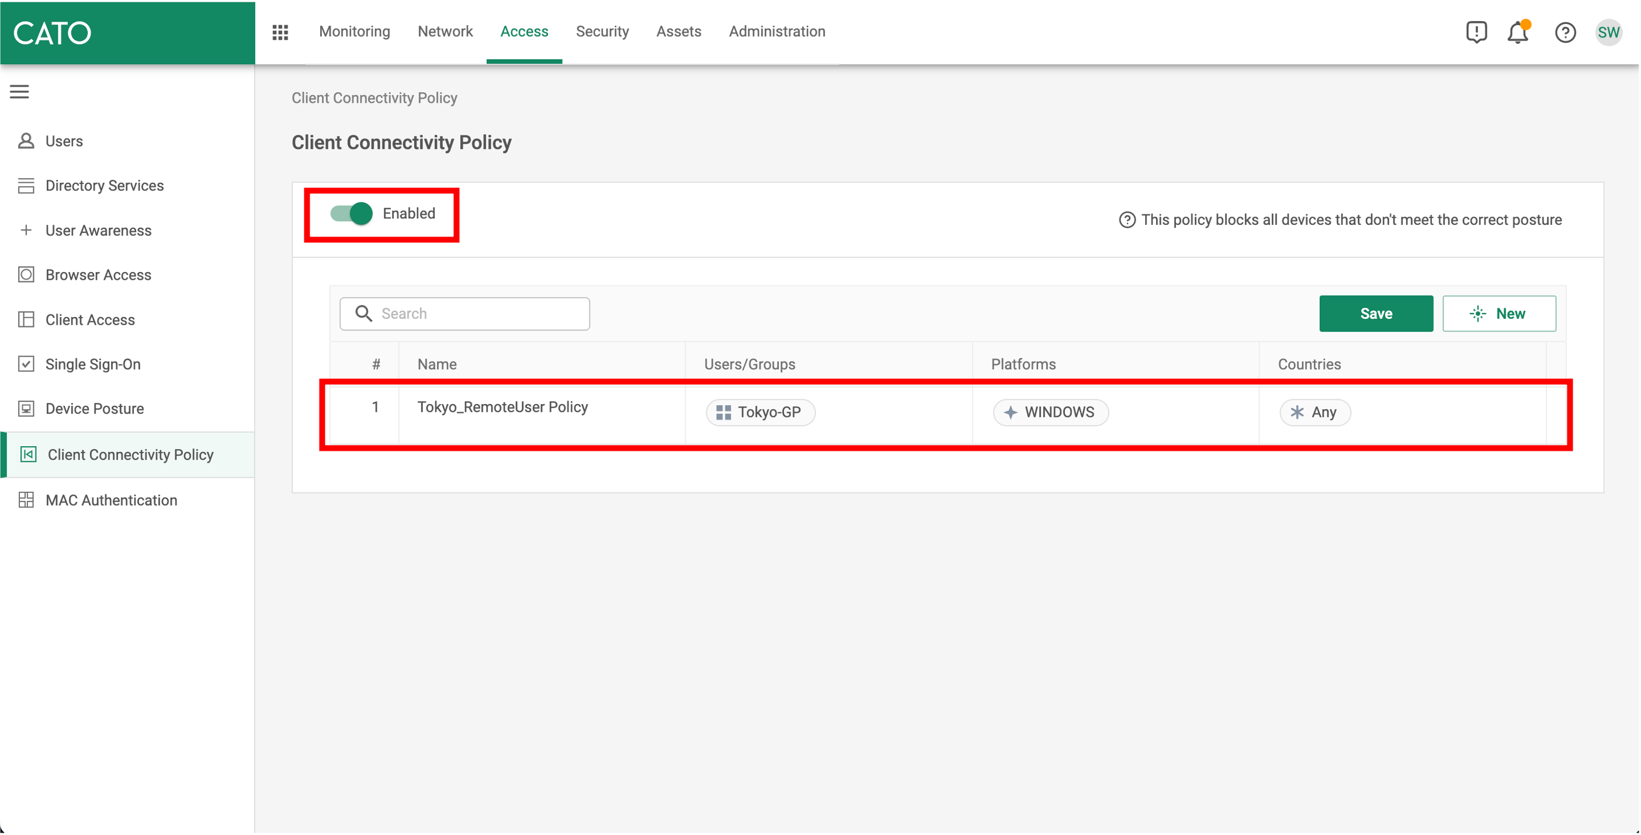Viewport: 1641px width, 835px height.
Task: Click the Users/Groups column header
Action: click(x=749, y=364)
